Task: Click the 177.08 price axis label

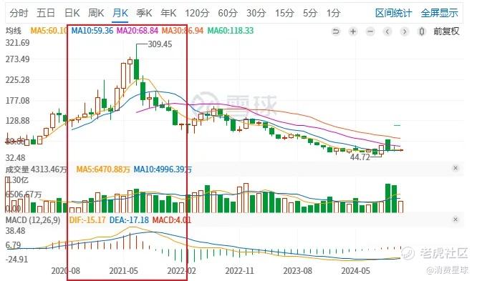Action: (18, 101)
